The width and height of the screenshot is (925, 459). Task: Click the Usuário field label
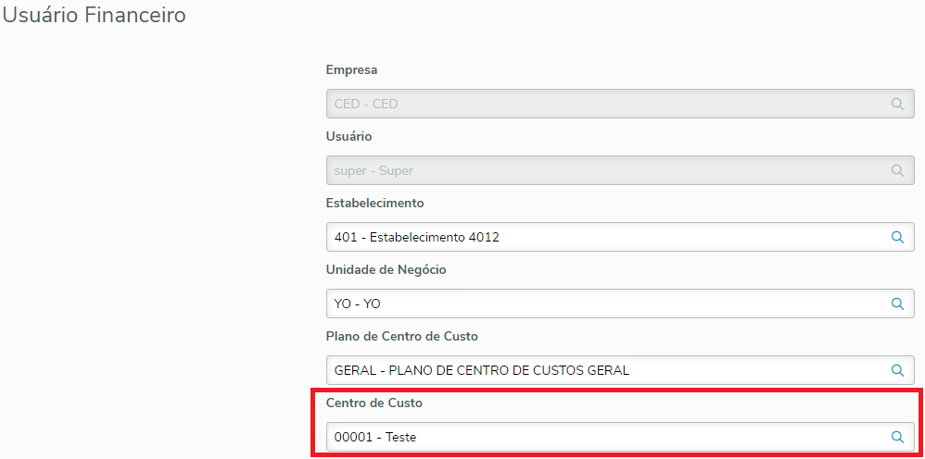(x=349, y=137)
